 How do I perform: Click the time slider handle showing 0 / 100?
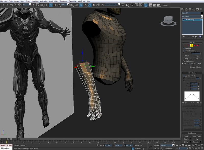(9, 139)
